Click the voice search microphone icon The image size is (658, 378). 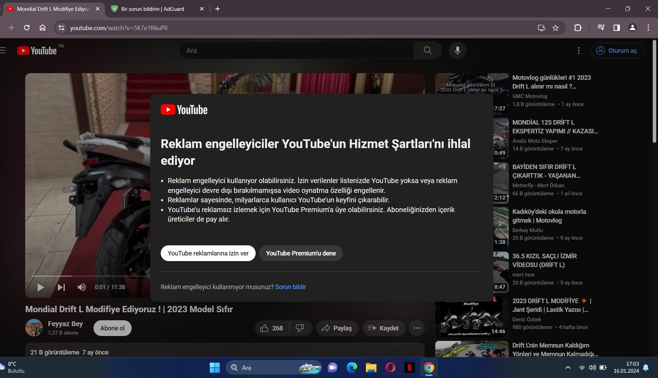pyautogui.click(x=457, y=50)
